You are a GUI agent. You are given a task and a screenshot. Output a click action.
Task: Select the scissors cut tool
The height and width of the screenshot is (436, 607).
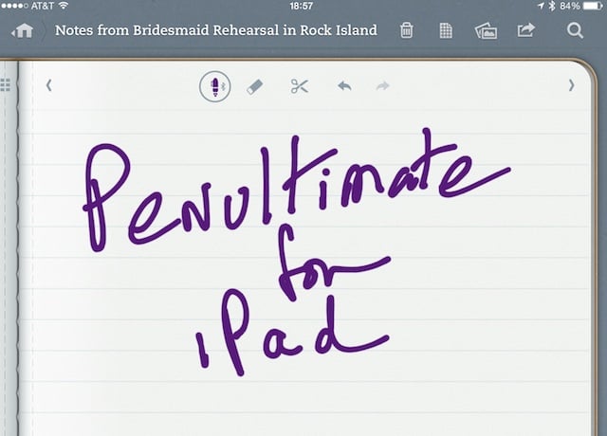coord(300,86)
